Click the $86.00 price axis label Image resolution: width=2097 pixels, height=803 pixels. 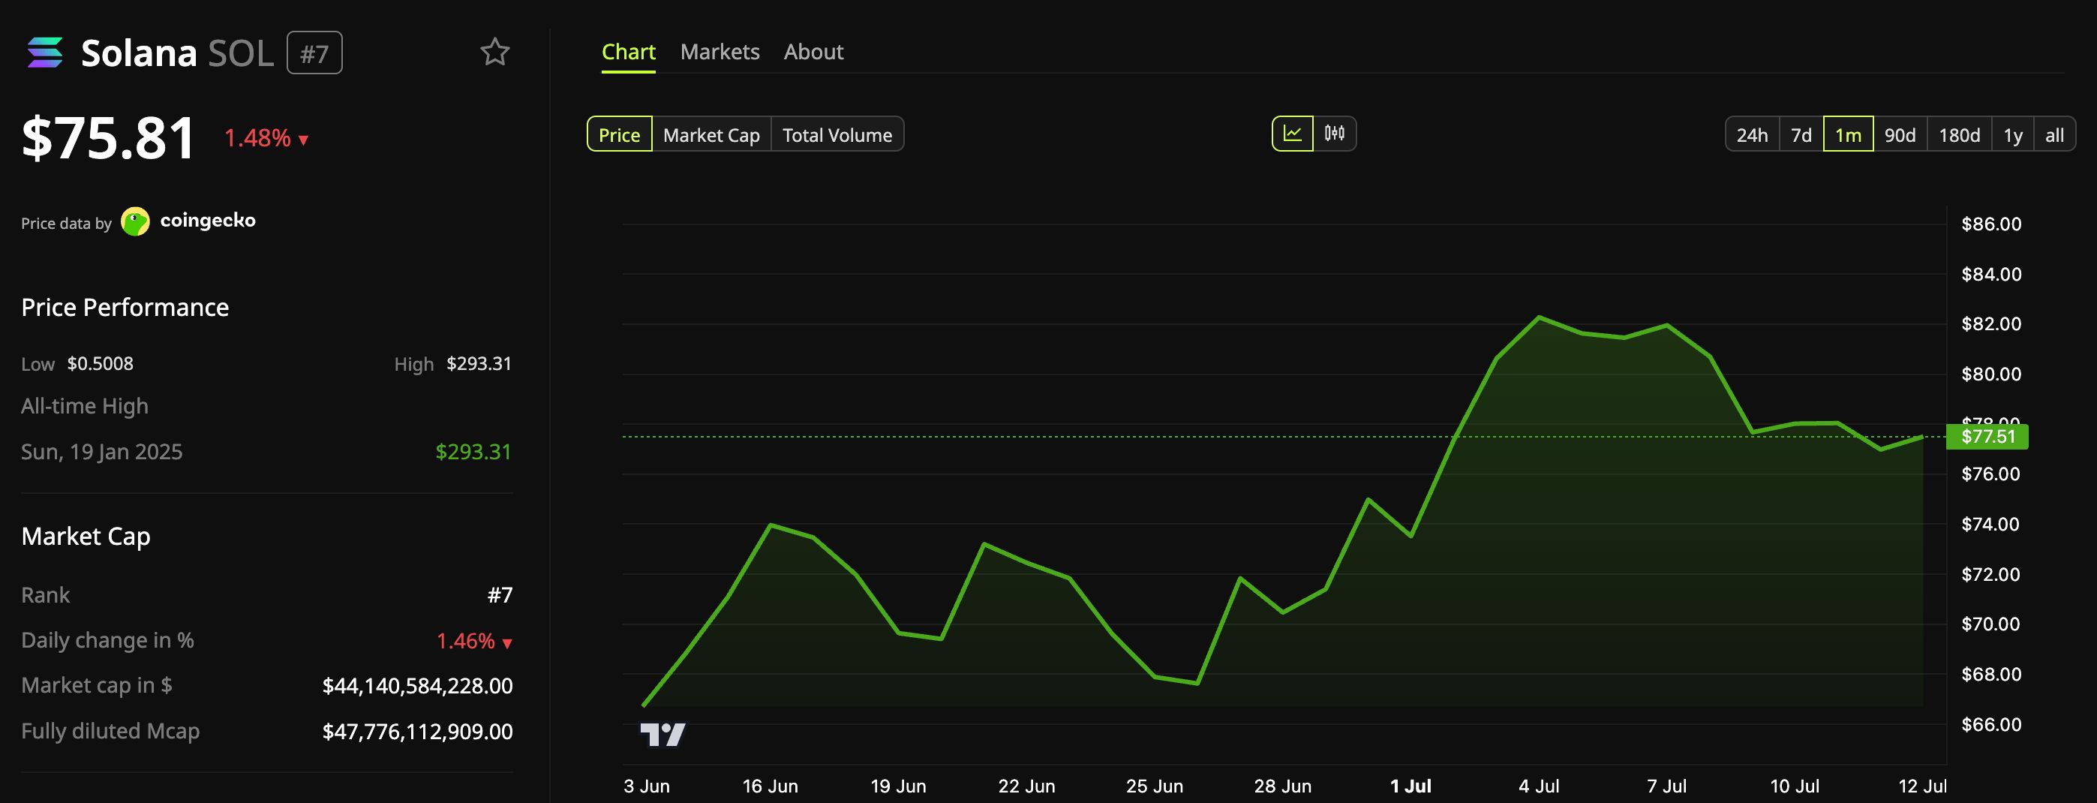[x=1991, y=224]
